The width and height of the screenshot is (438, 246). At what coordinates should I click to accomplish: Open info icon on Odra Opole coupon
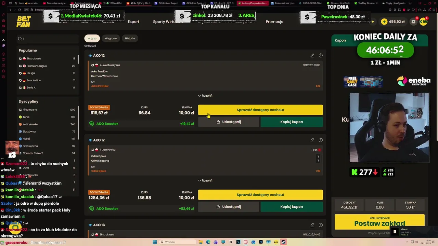click(321, 140)
